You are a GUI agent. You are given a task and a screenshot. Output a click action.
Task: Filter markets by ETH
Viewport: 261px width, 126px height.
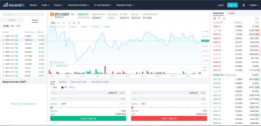18,26
